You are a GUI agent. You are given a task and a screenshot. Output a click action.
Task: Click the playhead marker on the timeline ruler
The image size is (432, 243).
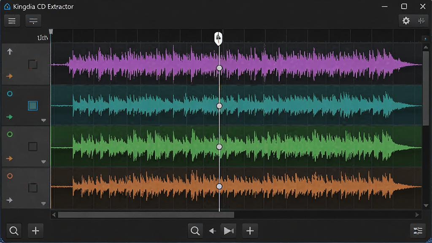click(x=218, y=38)
